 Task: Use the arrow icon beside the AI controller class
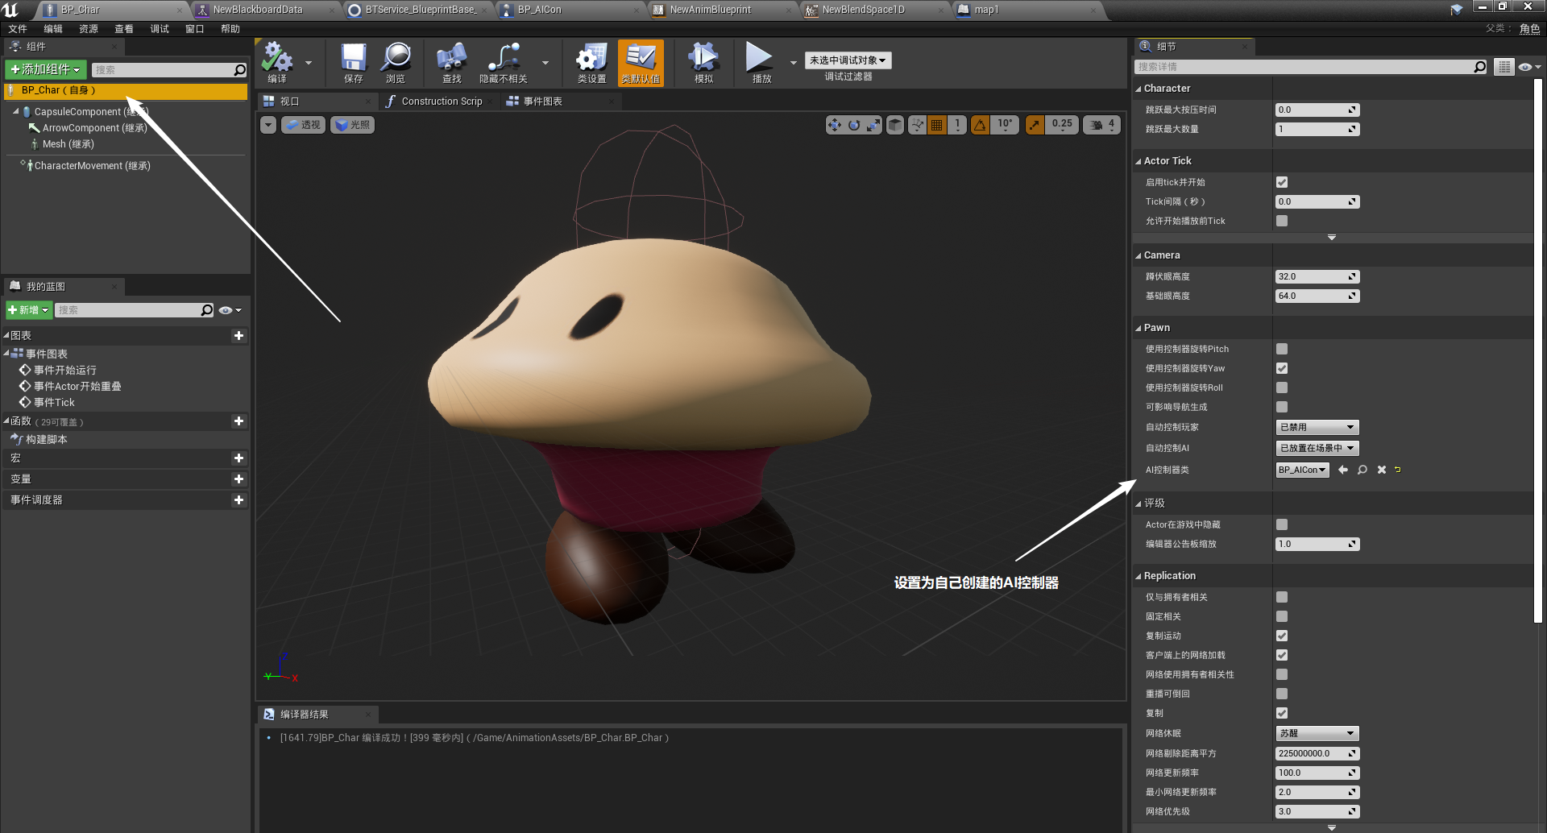(1343, 470)
